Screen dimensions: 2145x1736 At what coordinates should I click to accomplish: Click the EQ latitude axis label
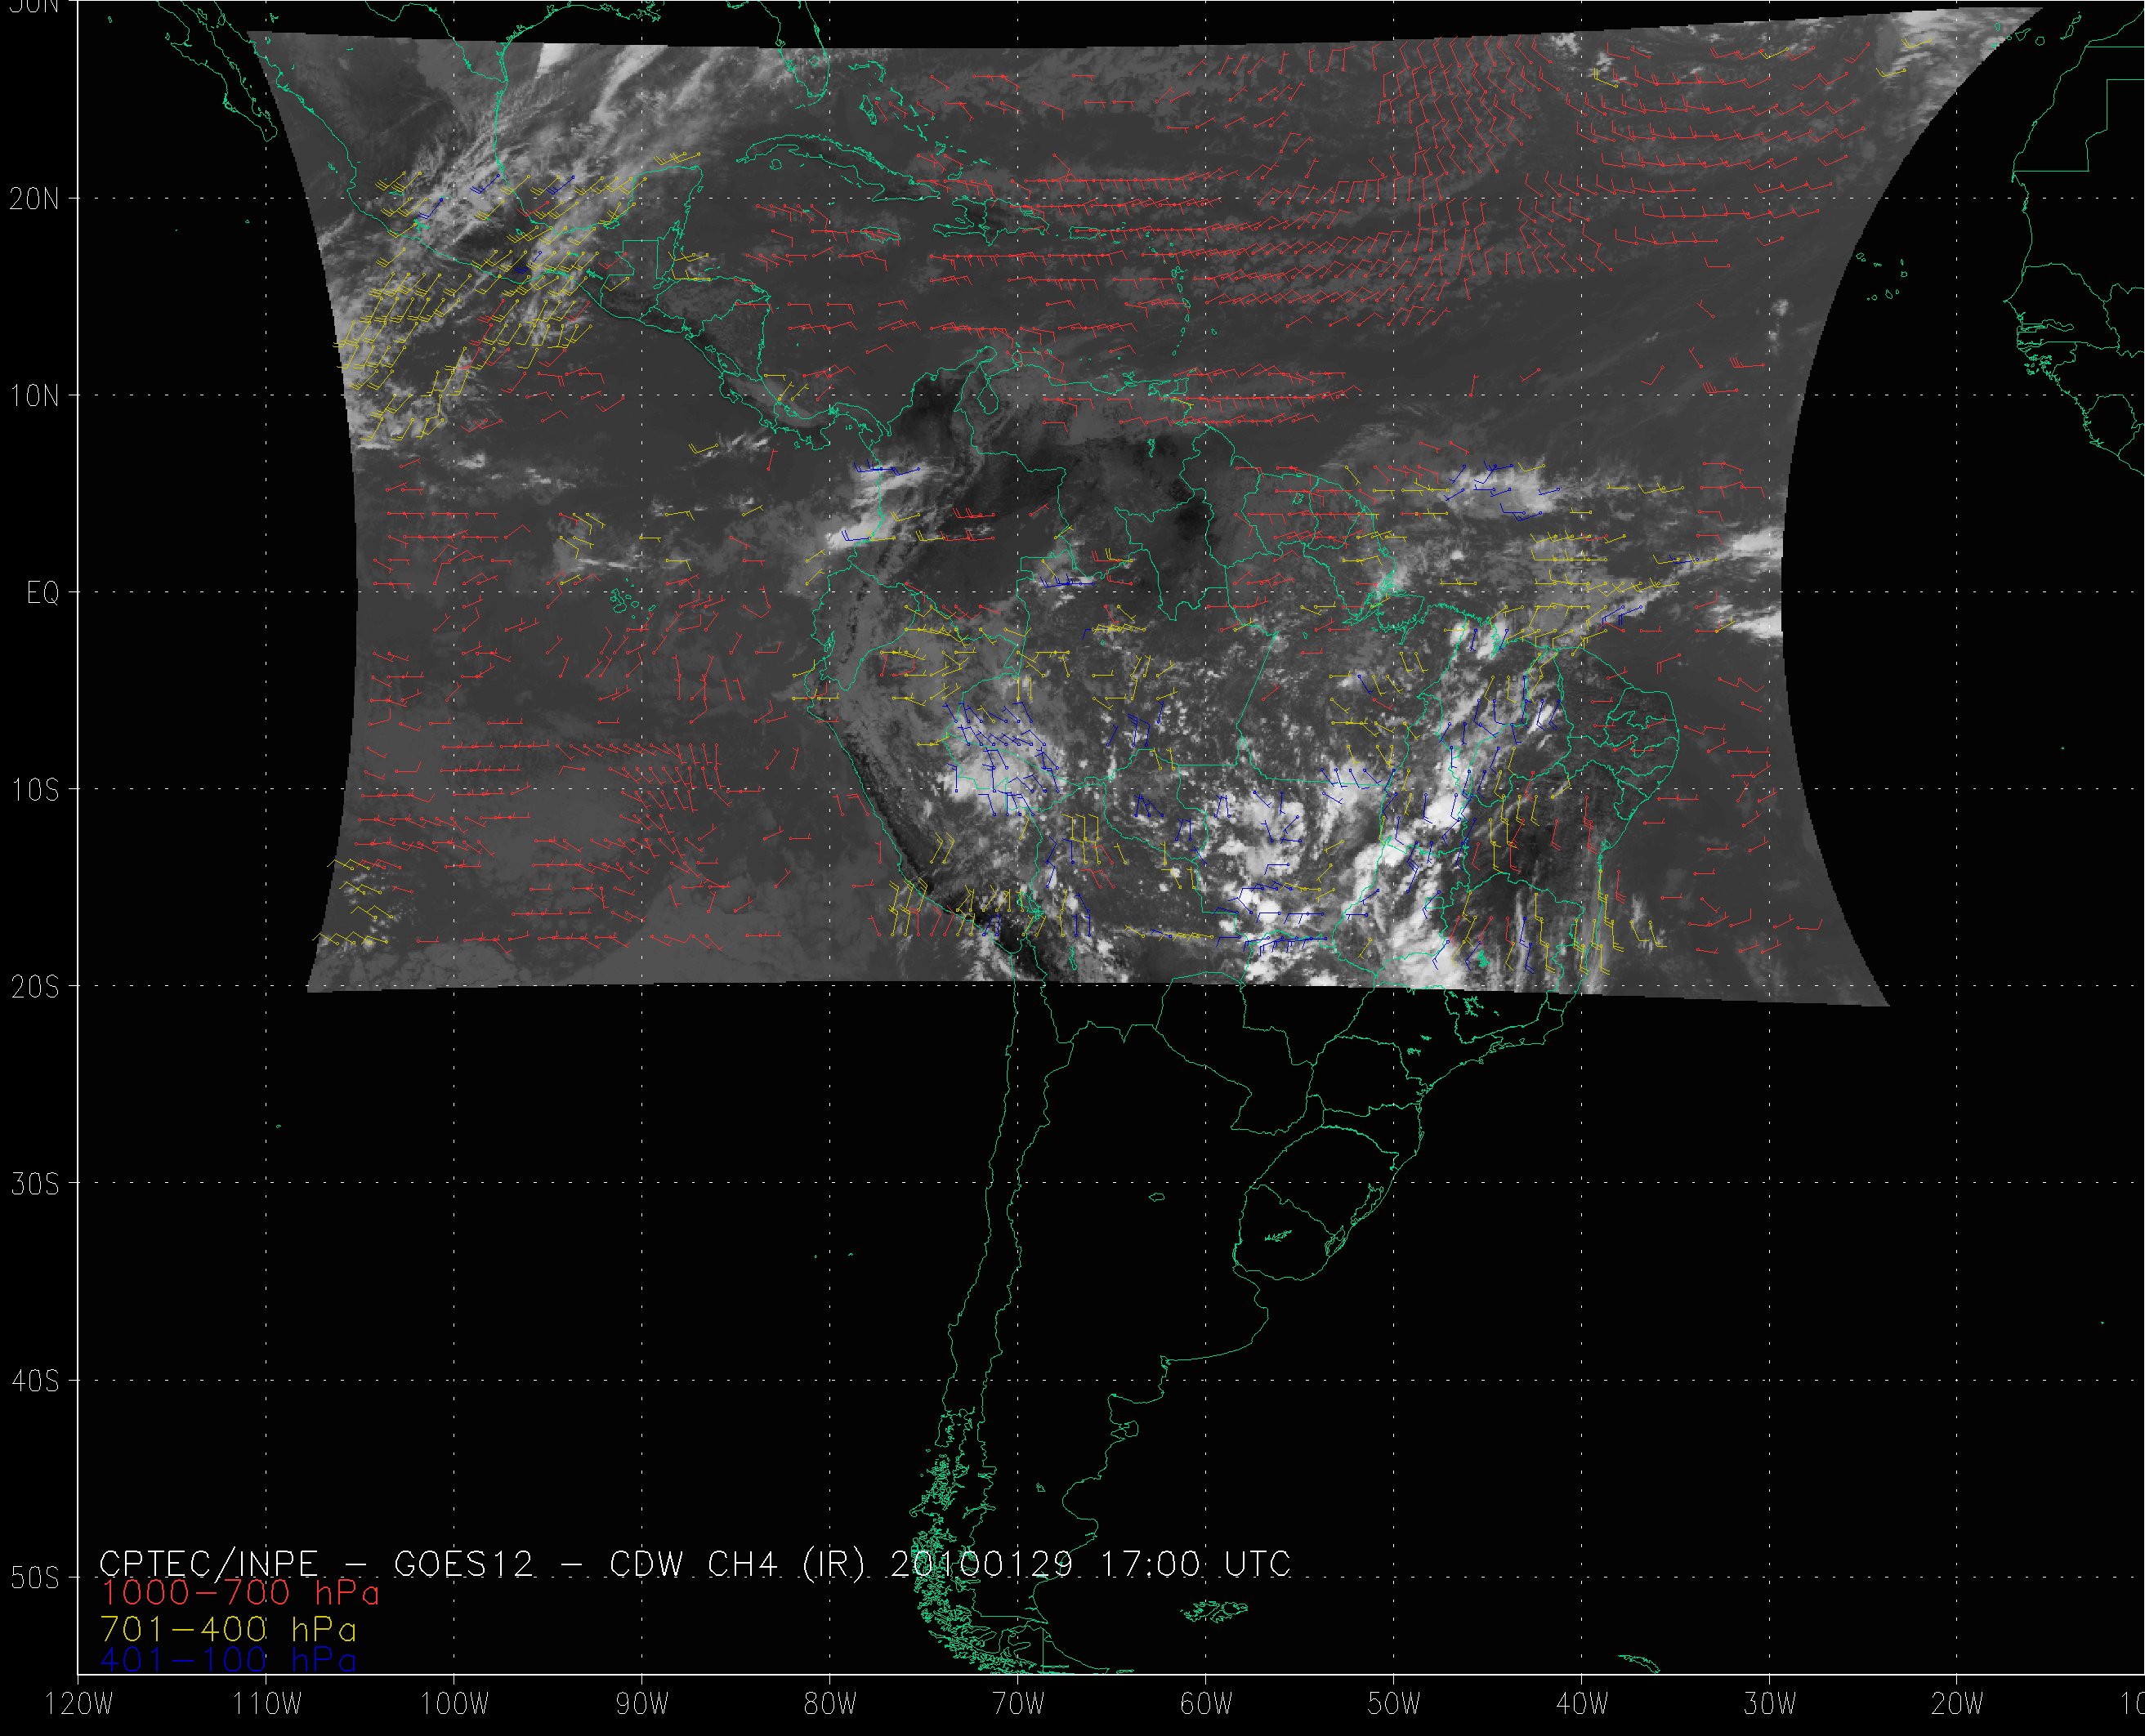(x=43, y=593)
